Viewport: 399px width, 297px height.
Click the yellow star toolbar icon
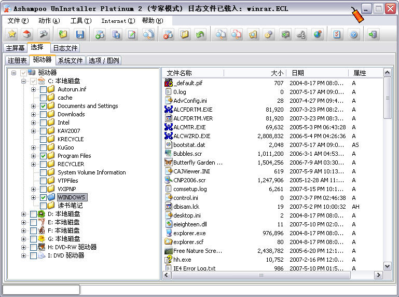pyautogui.click(x=12, y=34)
